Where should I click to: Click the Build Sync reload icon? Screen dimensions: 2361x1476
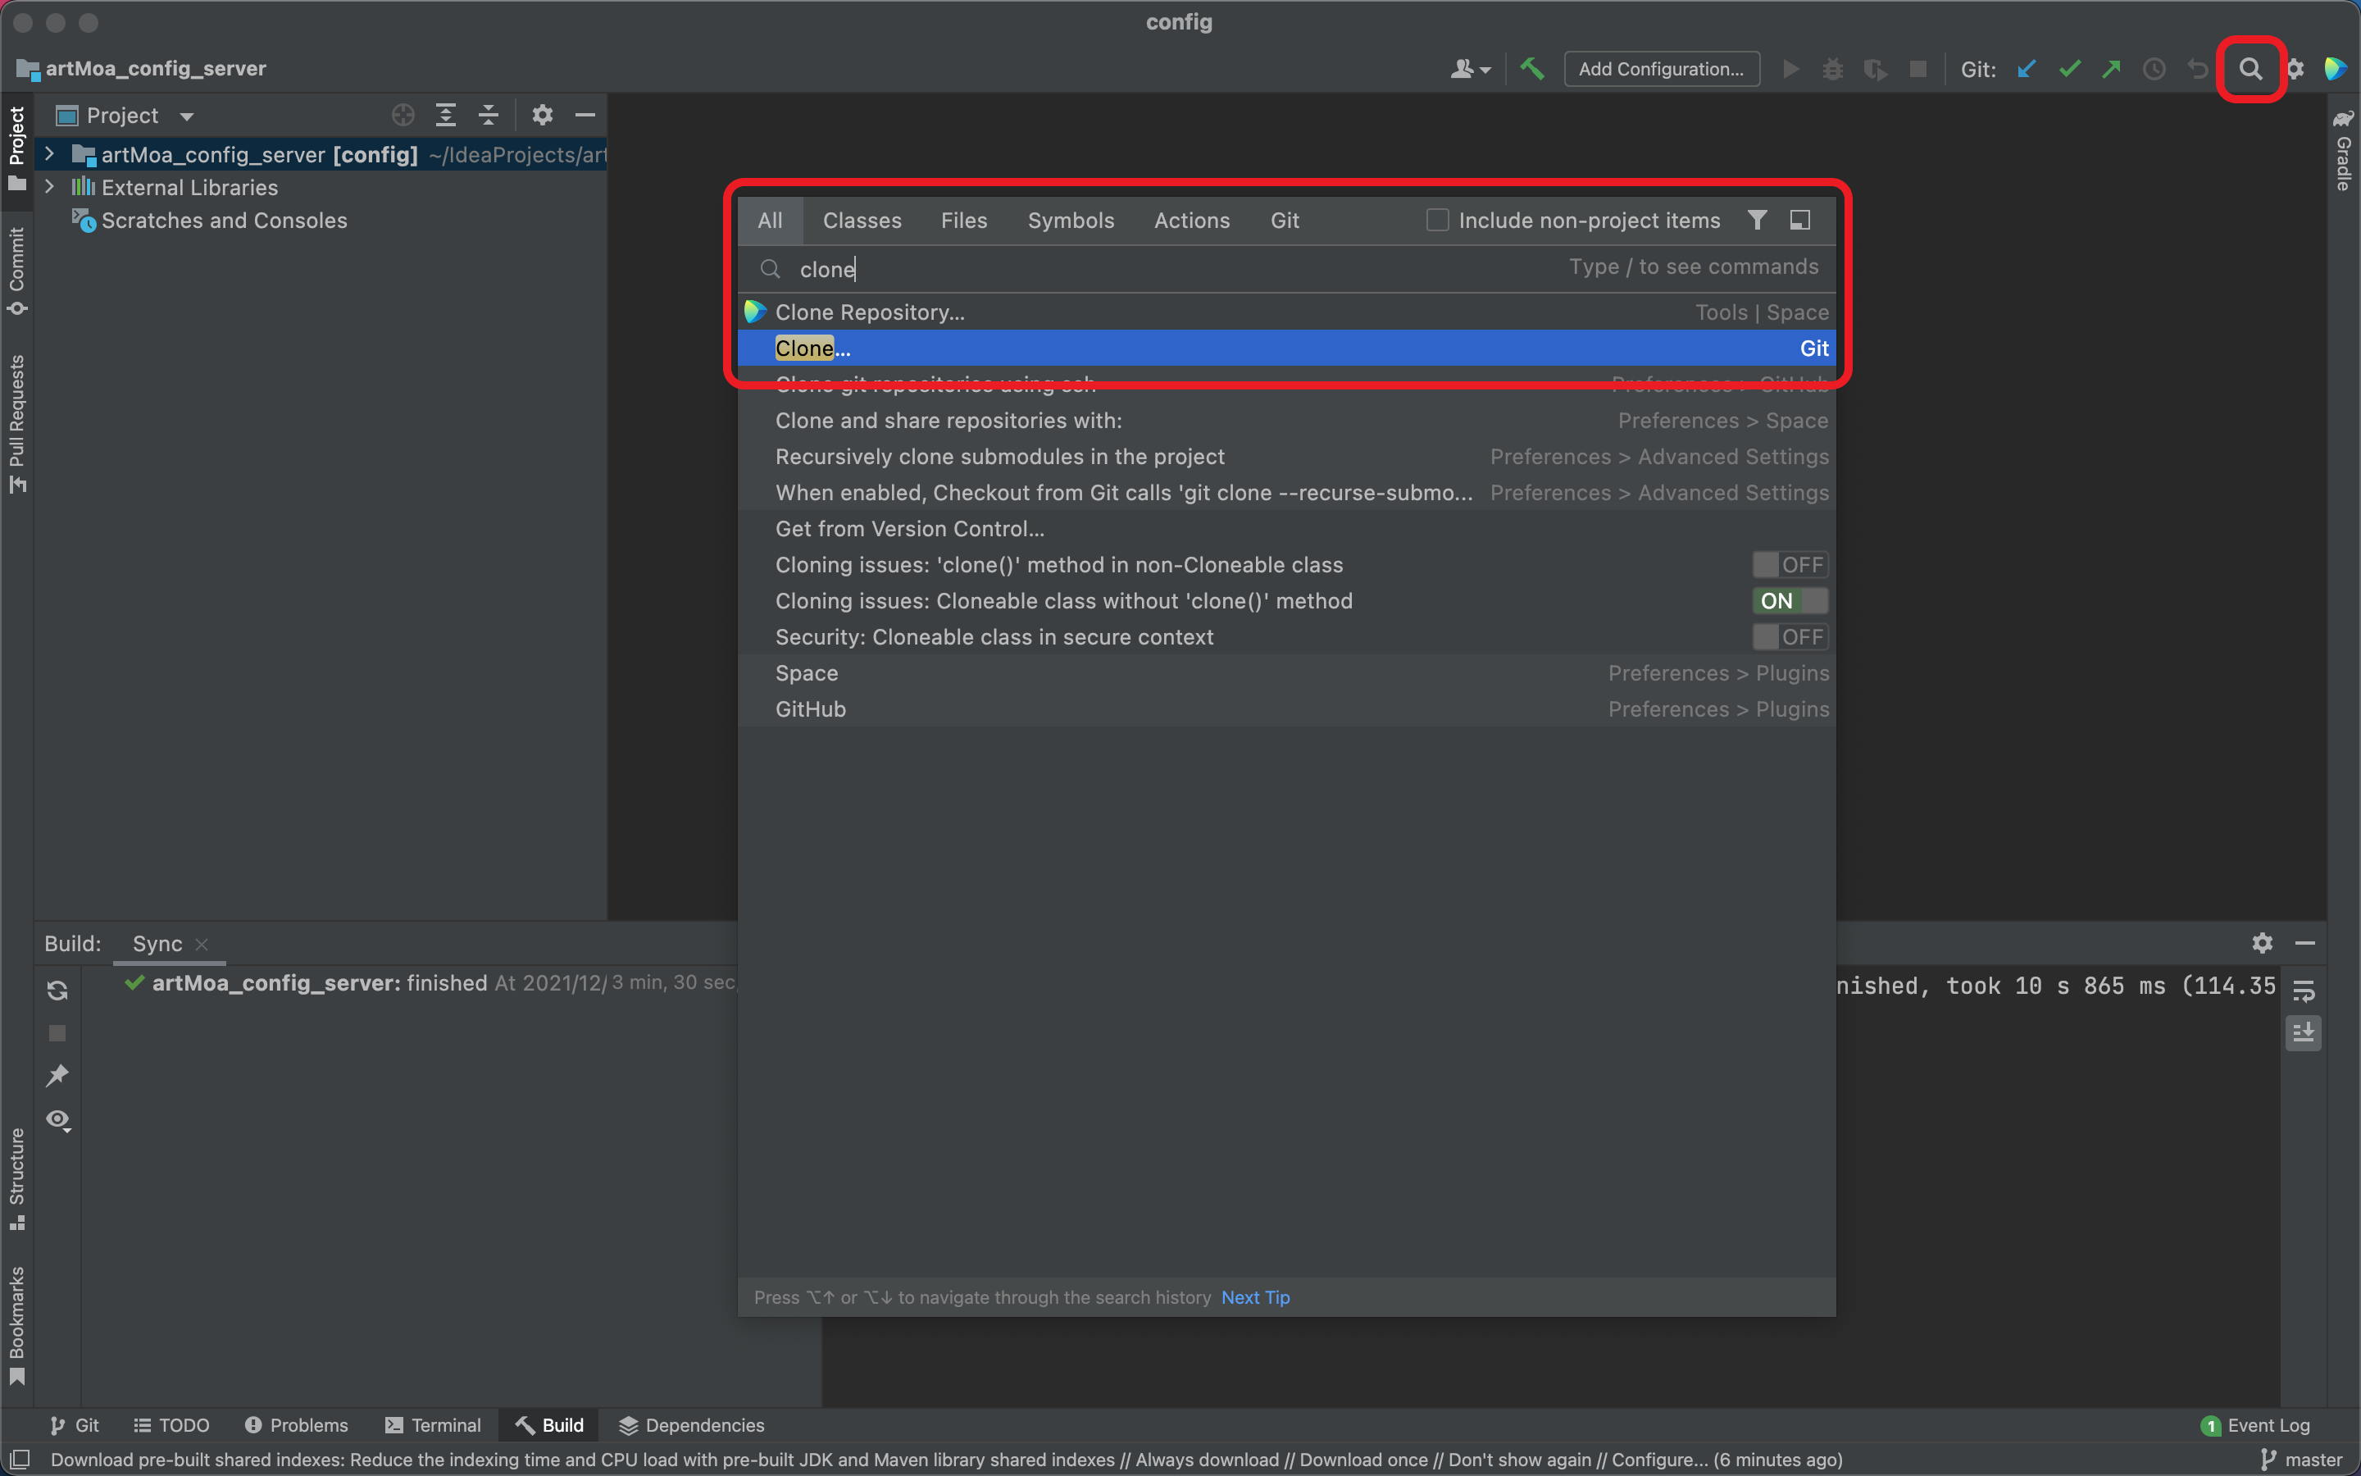pos(57,991)
